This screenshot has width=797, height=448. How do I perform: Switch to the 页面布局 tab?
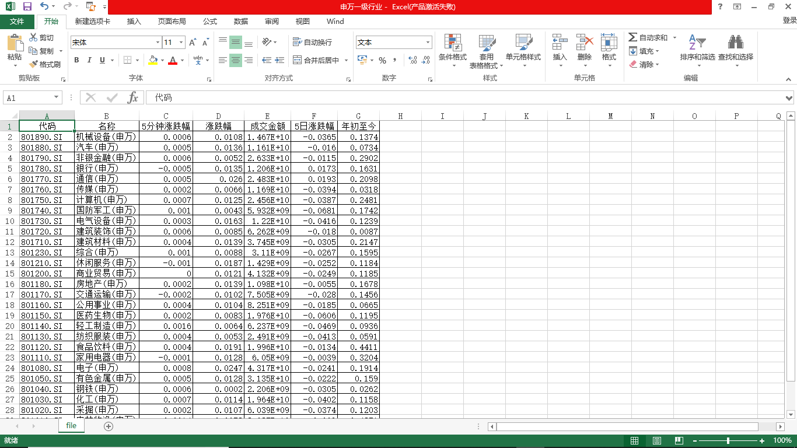[x=172, y=22]
